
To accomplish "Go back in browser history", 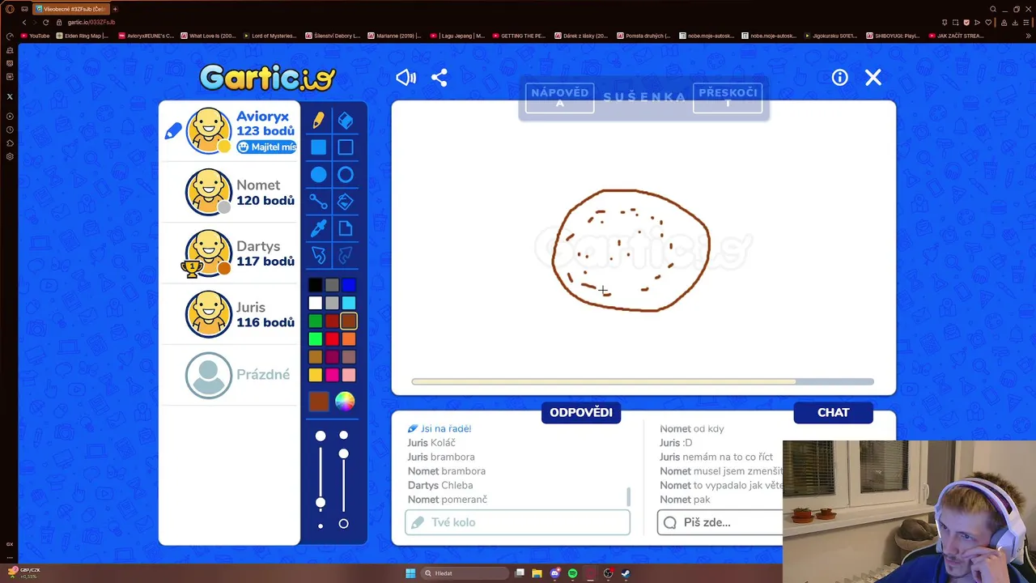I will pos(24,22).
